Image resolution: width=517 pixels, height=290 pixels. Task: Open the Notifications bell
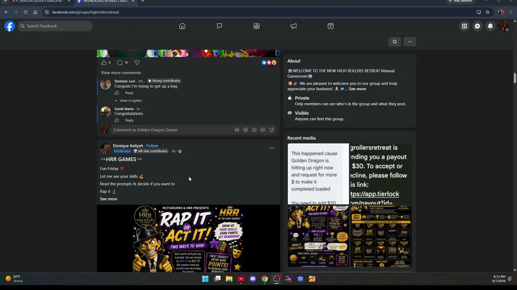(490, 26)
